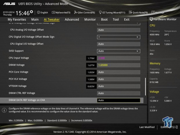
Task: Click the 1.776V current reading
Action: pos(91,58)
